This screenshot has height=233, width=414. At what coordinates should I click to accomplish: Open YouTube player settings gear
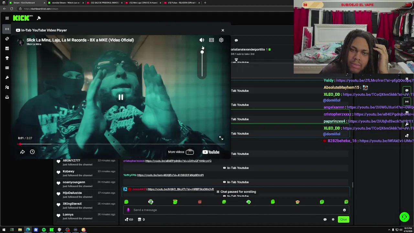point(221,40)
